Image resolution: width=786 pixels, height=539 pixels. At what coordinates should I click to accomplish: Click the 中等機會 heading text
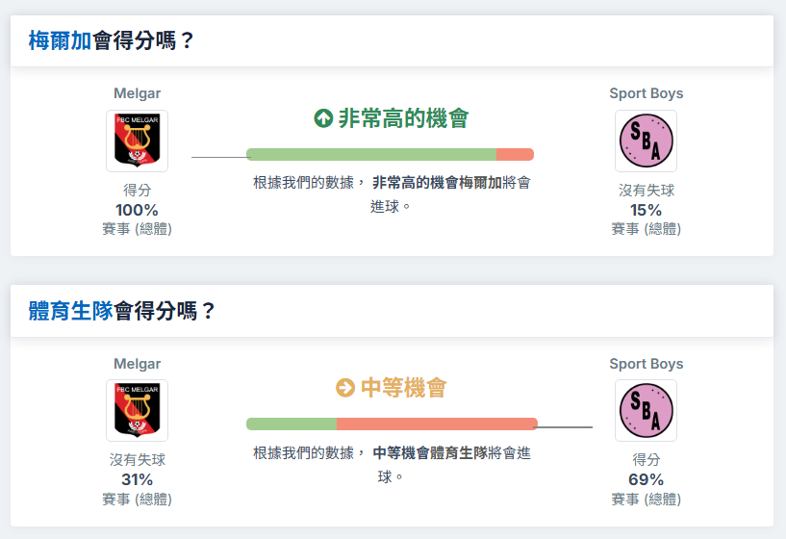(x=403, y=388)
